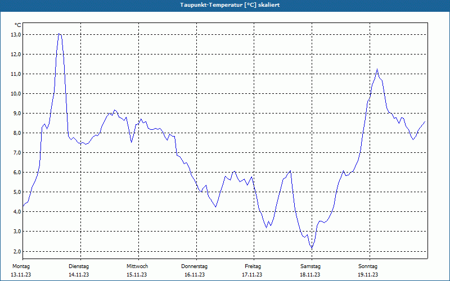Screen dimensions: 450x281
Task: Click the 3,0 y-axis value
Action: pyautogui.click(x=17, y=231)
